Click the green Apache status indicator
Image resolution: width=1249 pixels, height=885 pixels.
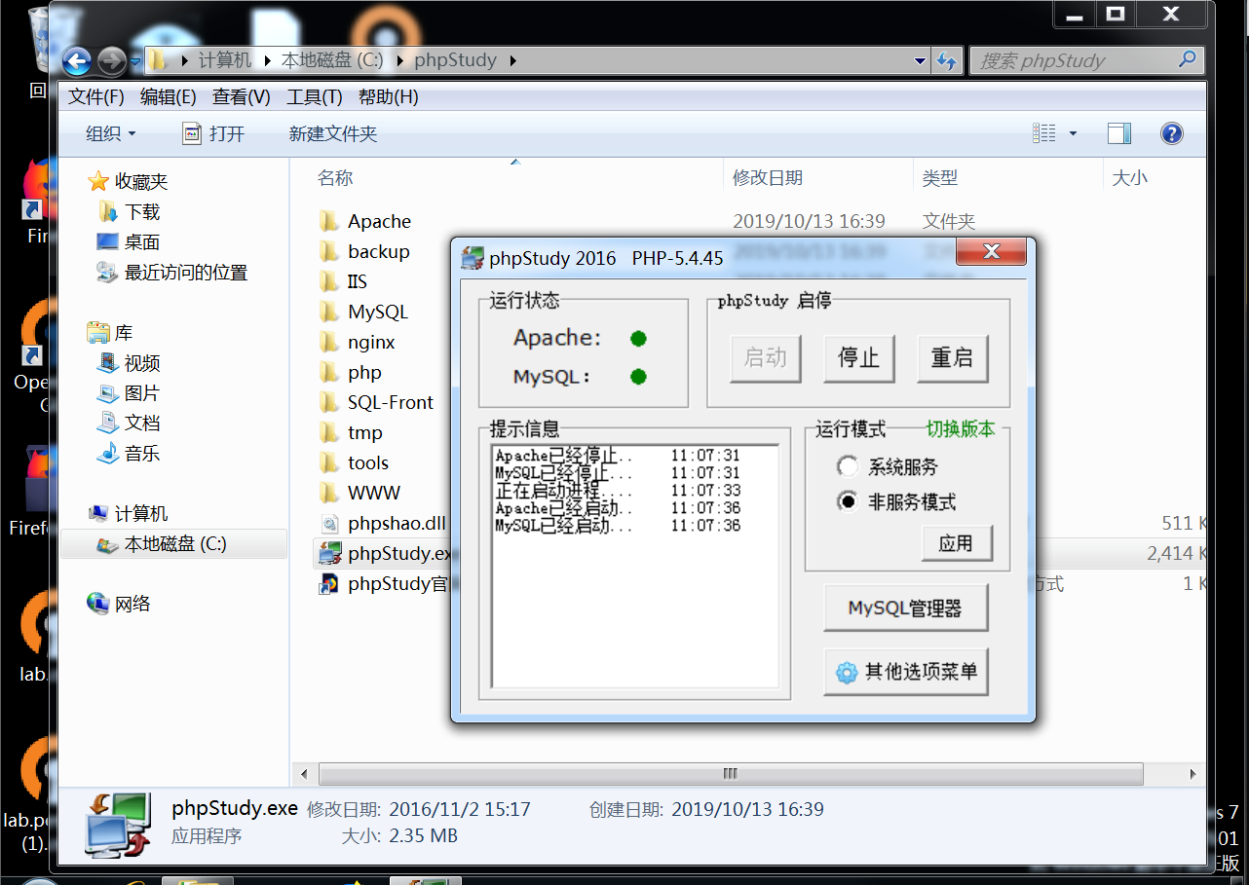(638, 339)
